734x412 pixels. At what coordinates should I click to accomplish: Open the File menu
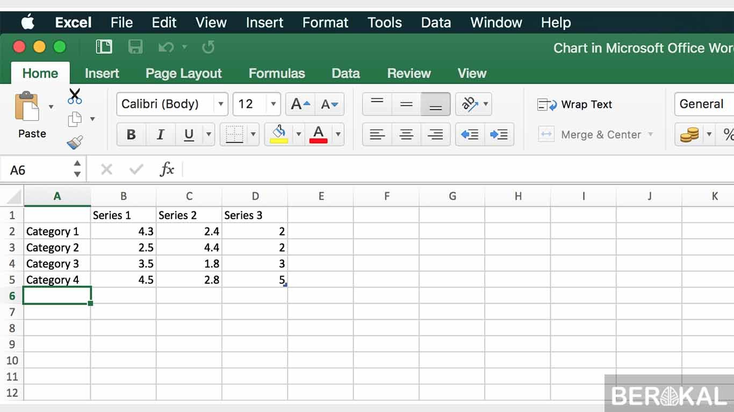[121, 23]
